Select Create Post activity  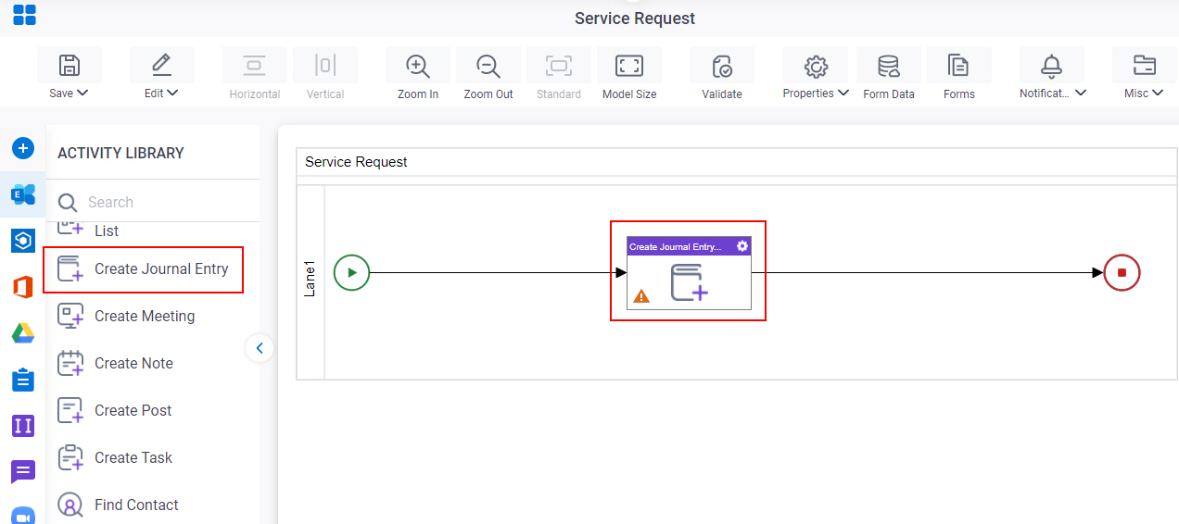point(114,410)
